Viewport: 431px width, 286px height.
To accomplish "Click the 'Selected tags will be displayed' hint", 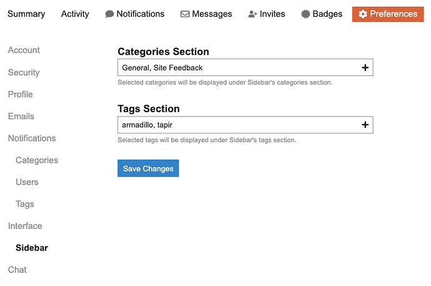I will 207,140.
